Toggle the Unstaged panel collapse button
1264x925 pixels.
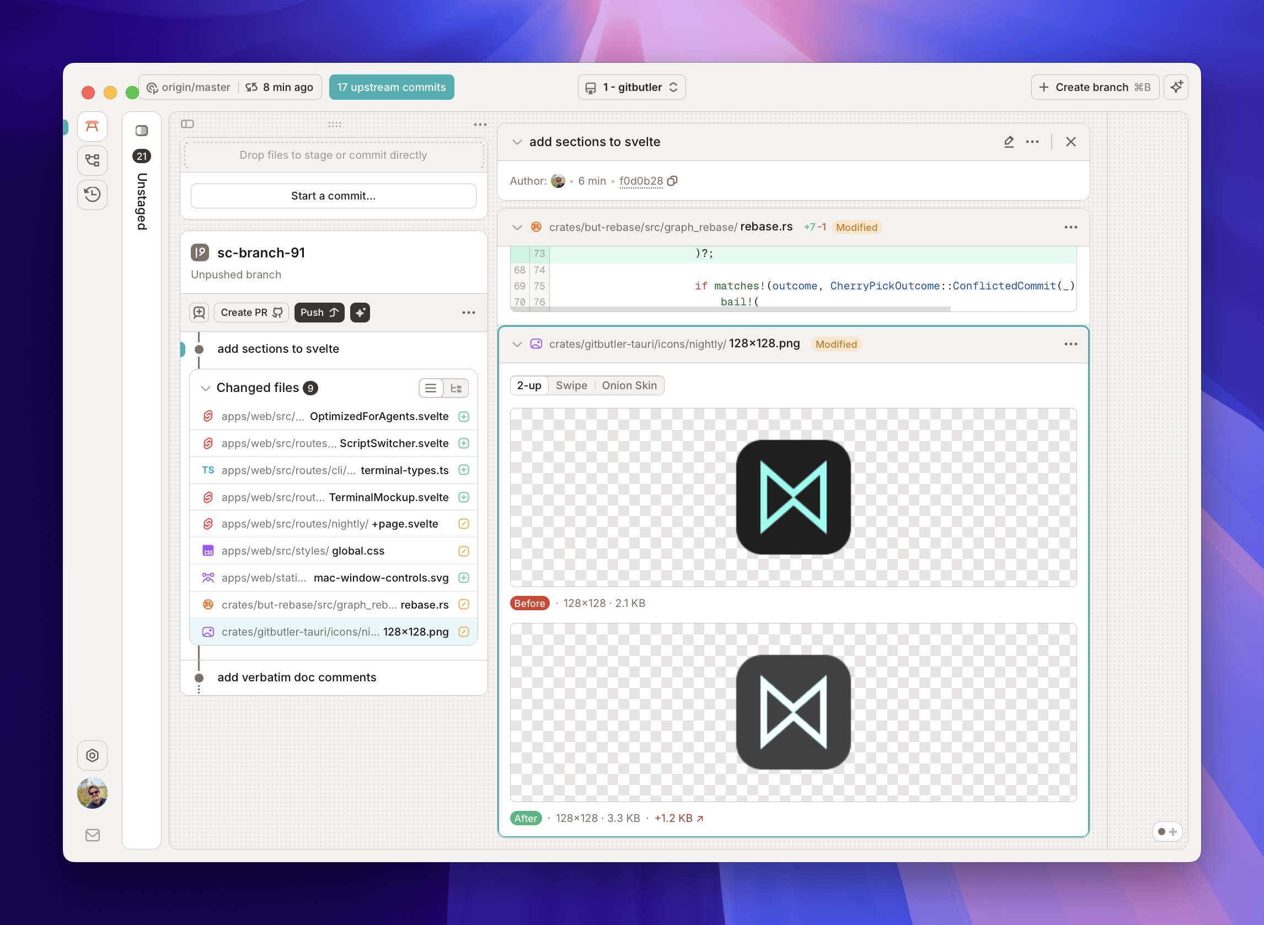click(x=142, y=131)
